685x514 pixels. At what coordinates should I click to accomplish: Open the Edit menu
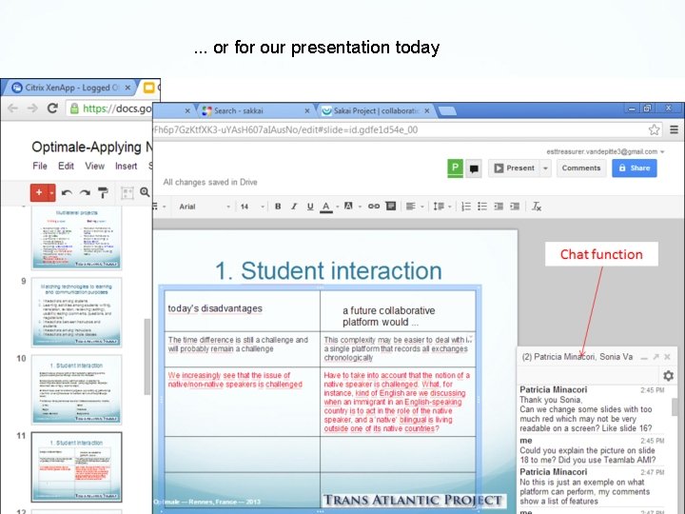pos(66,166)
